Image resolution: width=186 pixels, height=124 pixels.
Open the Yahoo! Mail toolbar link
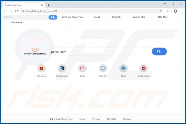(x=139, y=17)
